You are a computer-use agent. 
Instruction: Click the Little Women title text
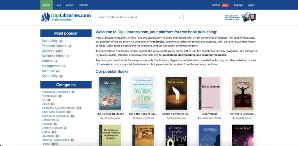point(210,114)
